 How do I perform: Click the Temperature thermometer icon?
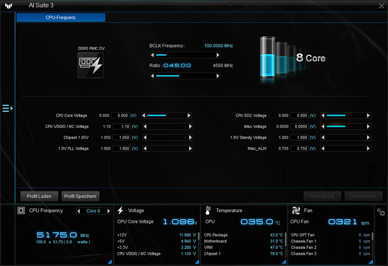[x=208, y=211]
